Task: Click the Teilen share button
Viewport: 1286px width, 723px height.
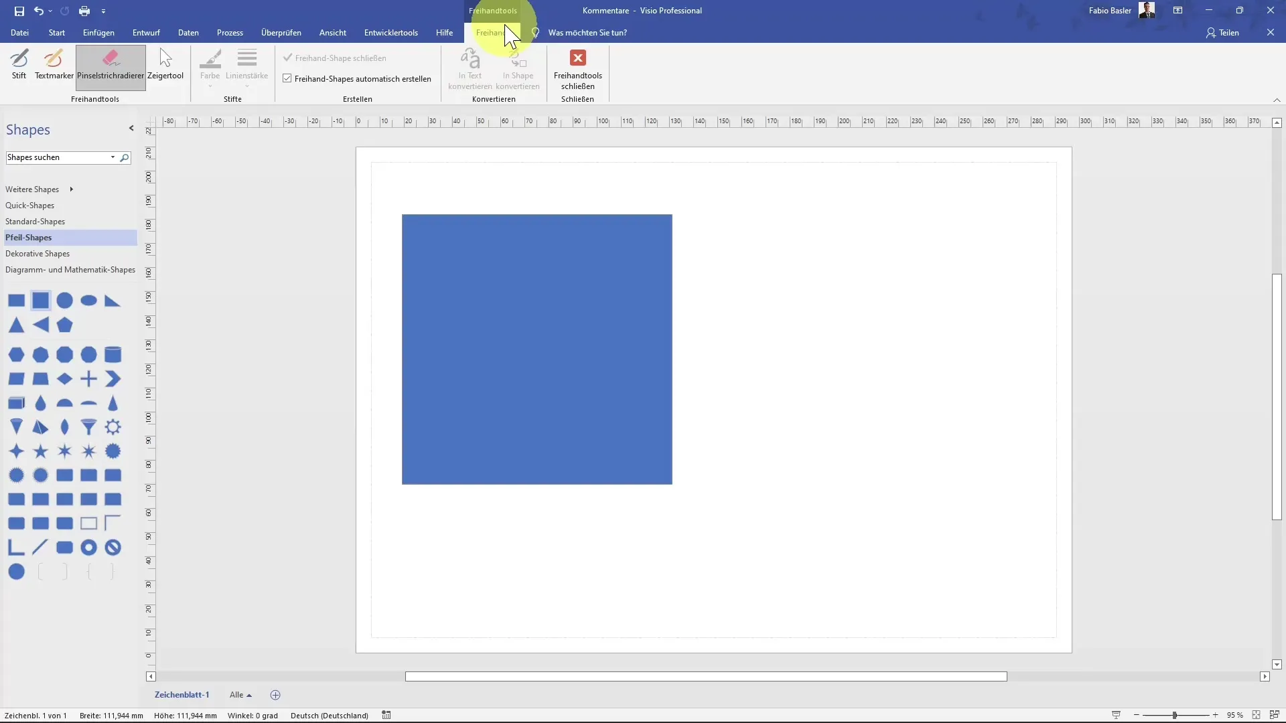Action: click(1222, 32)
